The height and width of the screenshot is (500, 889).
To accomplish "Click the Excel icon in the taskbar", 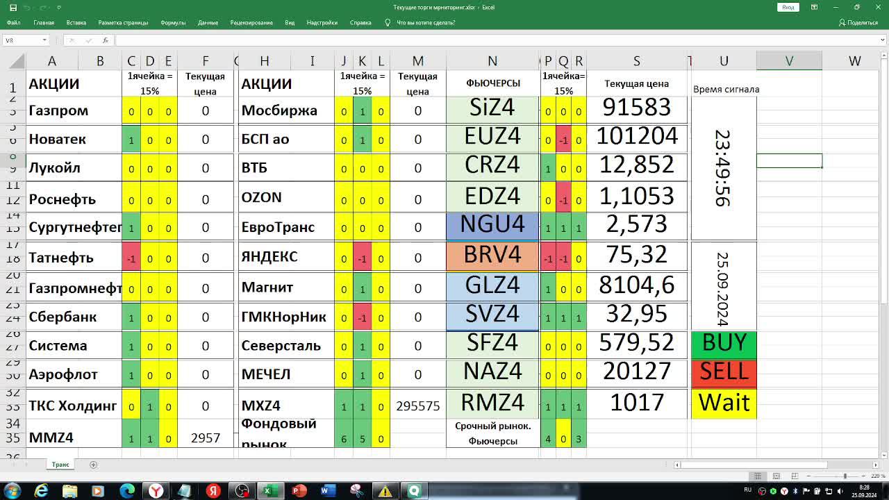I will point(270,491).
